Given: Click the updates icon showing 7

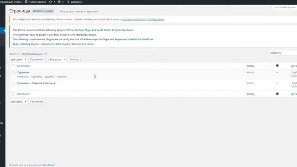Looking at the screenshot, I should point(52,2).
